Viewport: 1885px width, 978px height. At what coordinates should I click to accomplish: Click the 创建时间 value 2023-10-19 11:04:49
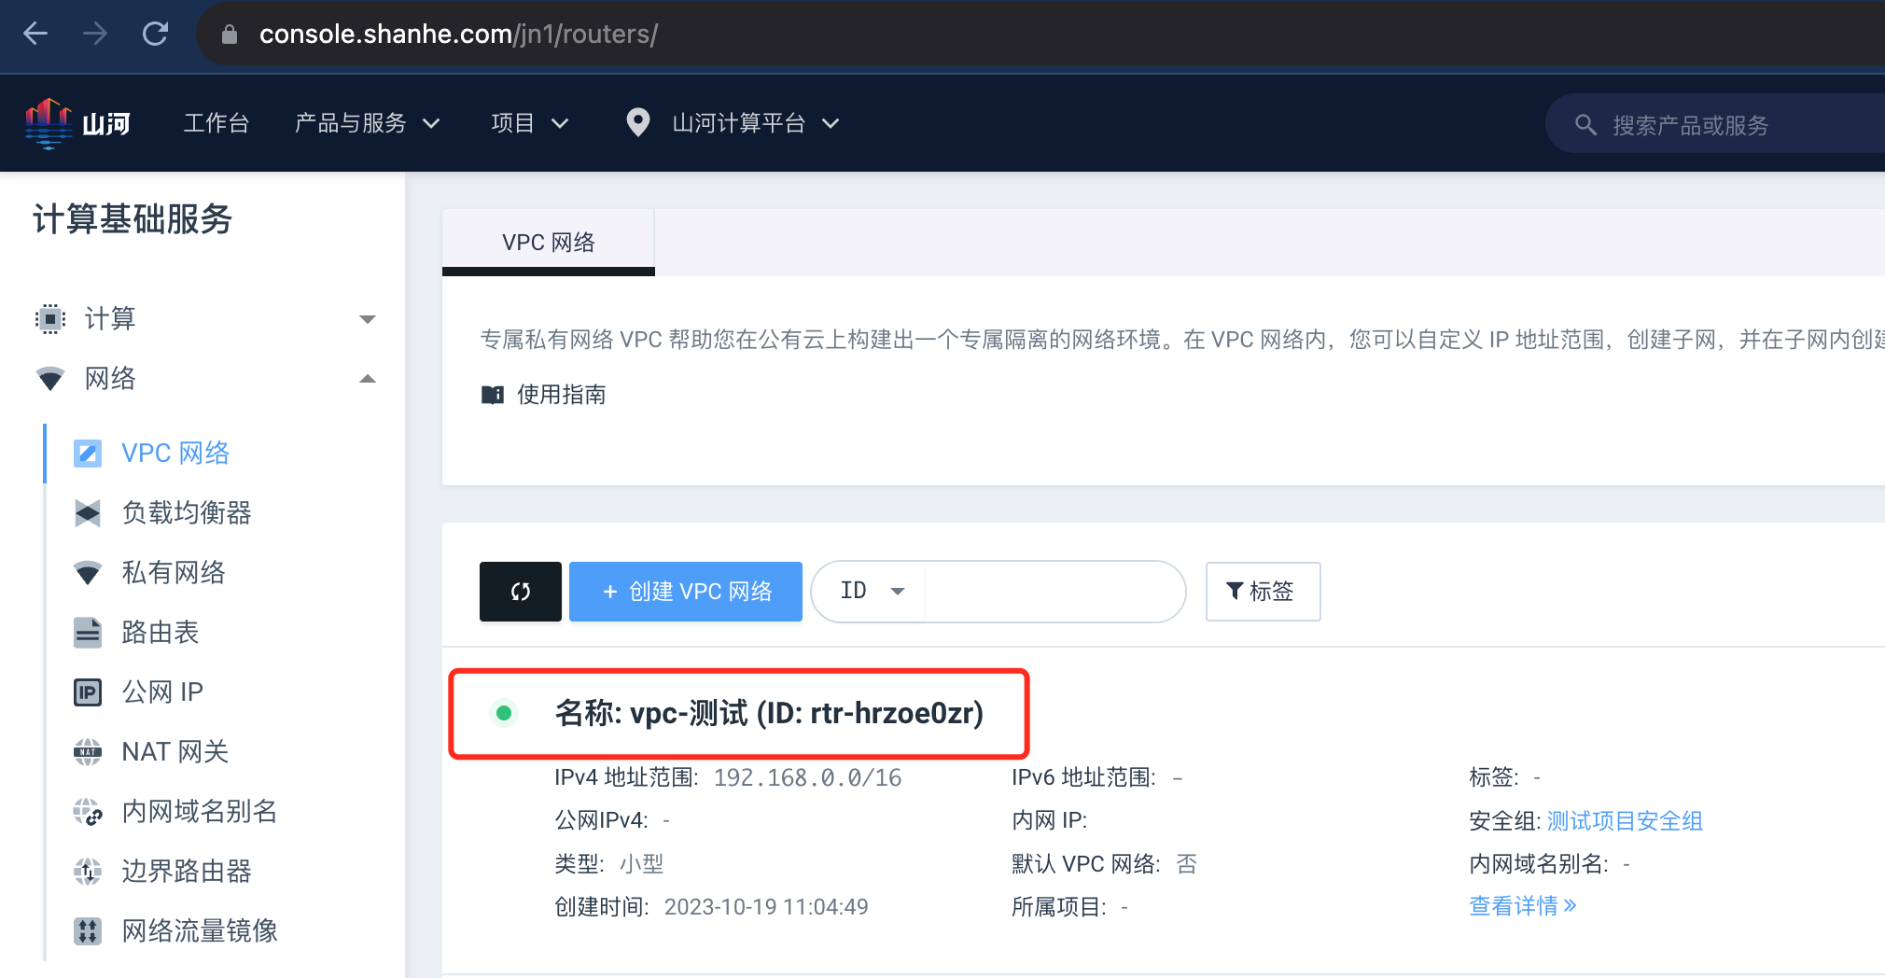pos(766,907)
